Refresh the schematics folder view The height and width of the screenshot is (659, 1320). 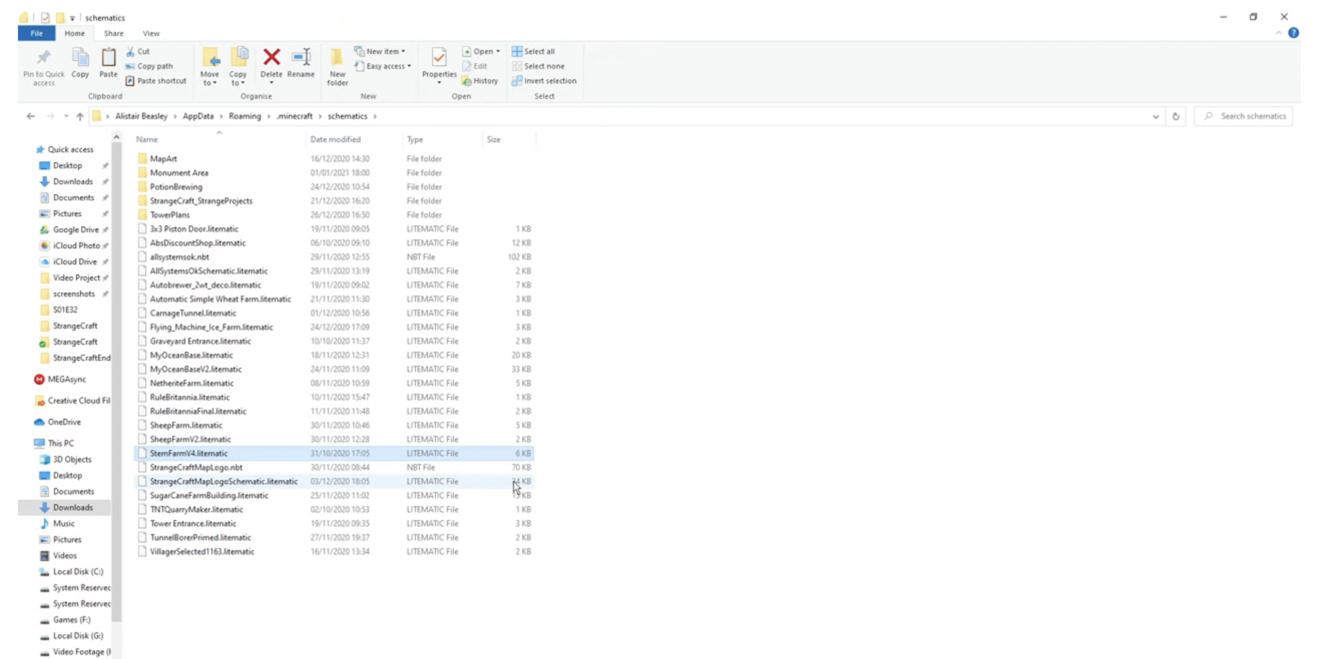click(x=1175, y=116)
